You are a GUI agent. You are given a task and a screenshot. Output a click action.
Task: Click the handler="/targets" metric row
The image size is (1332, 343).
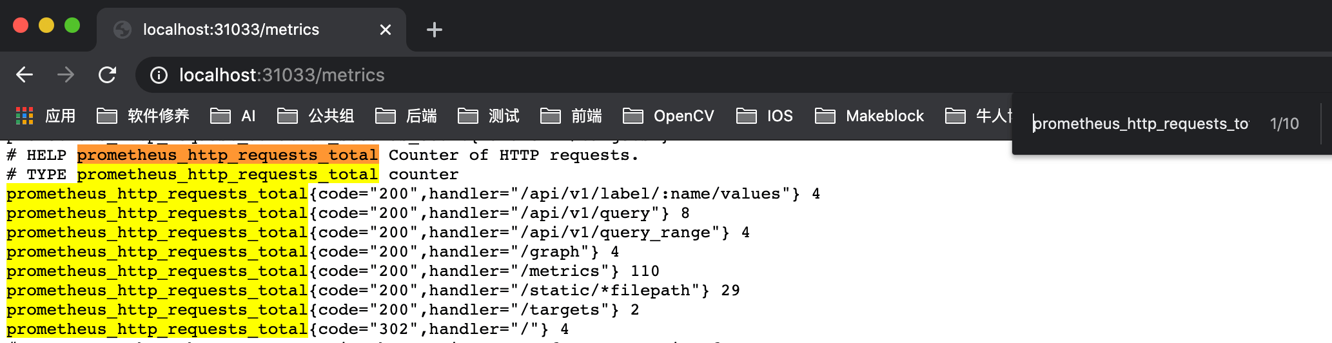click(323, 310)
